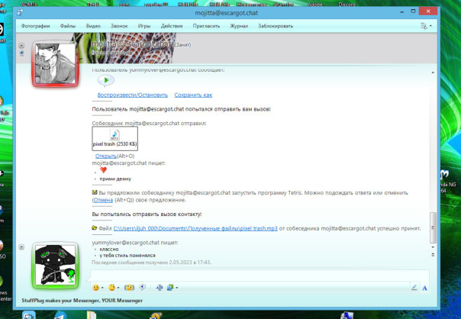Click the pixel trash MP3 file icon
Screen dimensions: 461x319
[114, 134]
